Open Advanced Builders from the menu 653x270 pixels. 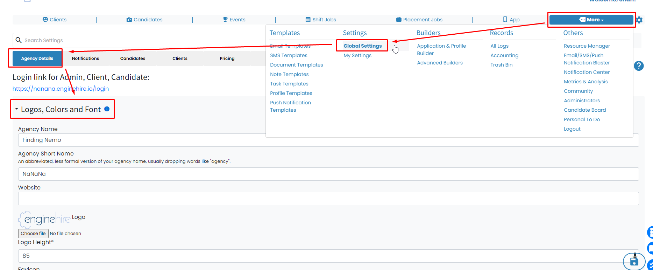(440, 63)
